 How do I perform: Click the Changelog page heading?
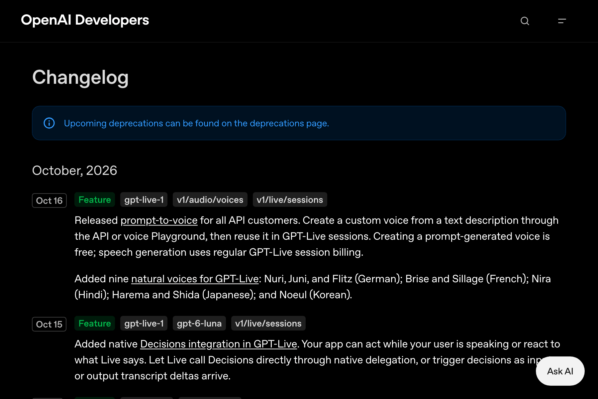[80, 77]
